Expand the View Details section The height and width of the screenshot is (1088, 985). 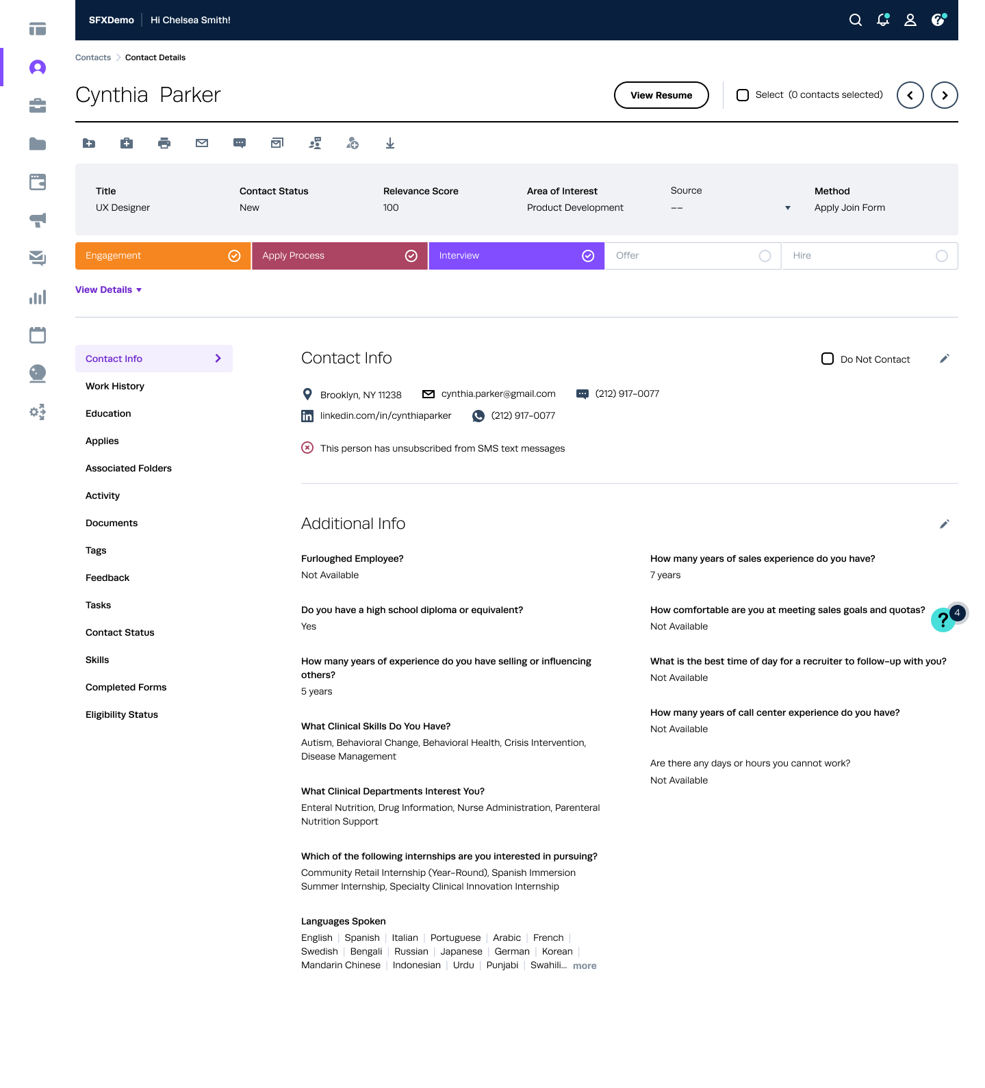click(108, 290)
